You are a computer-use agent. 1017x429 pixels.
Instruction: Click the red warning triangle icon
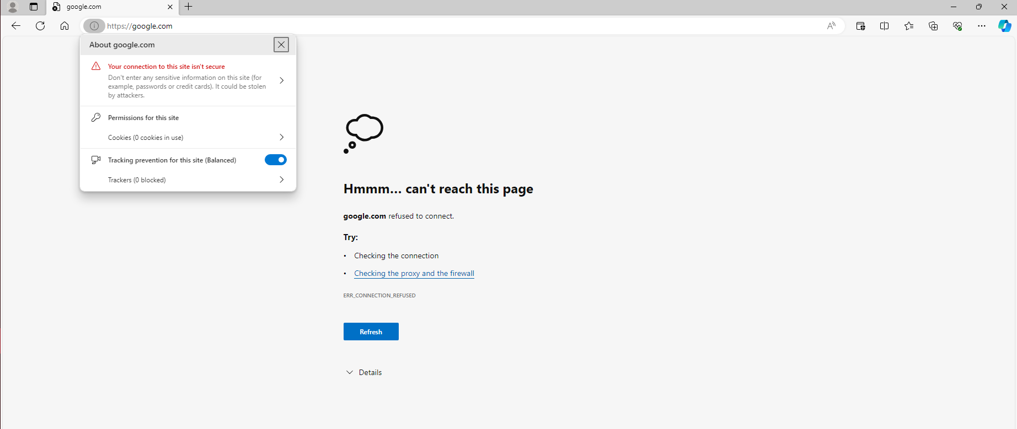click(96, 66)
